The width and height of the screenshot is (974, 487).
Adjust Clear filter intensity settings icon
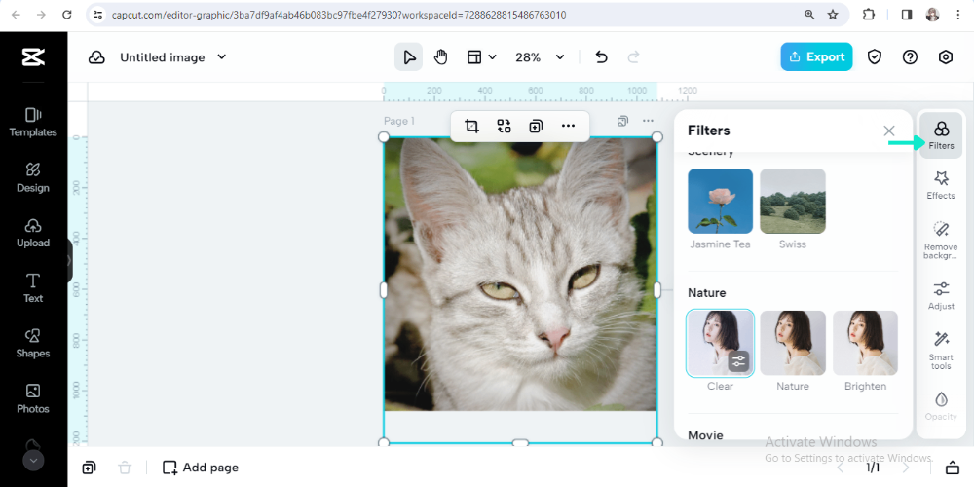point(738,361)
